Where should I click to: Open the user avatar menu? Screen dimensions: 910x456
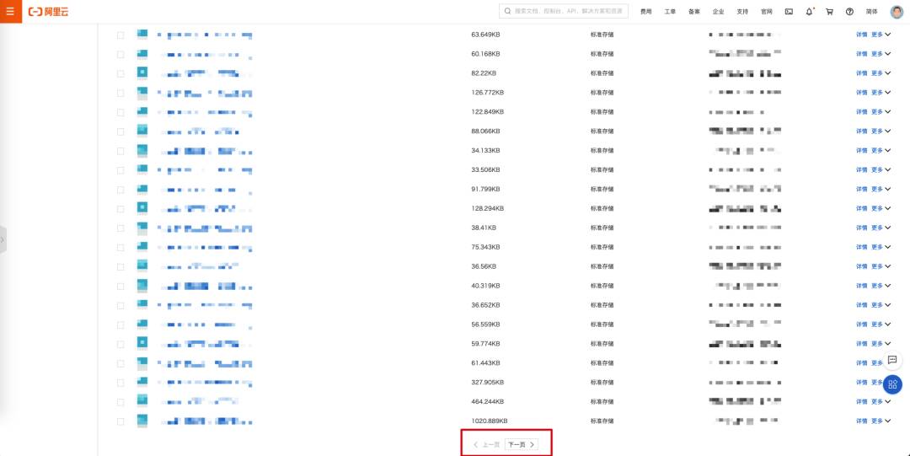click(897, 12)
